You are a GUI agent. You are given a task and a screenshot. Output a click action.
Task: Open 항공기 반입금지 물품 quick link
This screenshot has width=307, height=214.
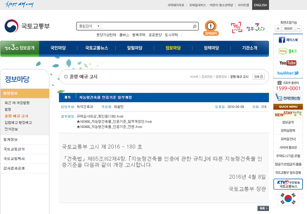[288, 164]
